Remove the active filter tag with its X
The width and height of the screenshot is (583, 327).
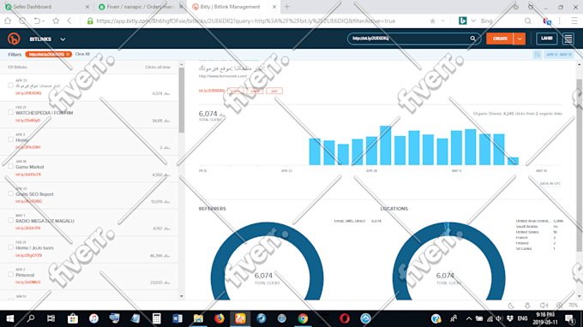(x=68, y=55)
